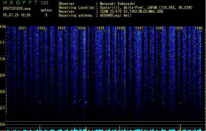Click the 1833 time marker

[x=61, y=28]
